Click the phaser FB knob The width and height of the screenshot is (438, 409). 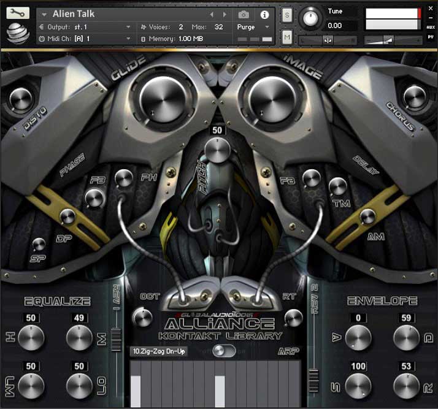tap(94, 198)
